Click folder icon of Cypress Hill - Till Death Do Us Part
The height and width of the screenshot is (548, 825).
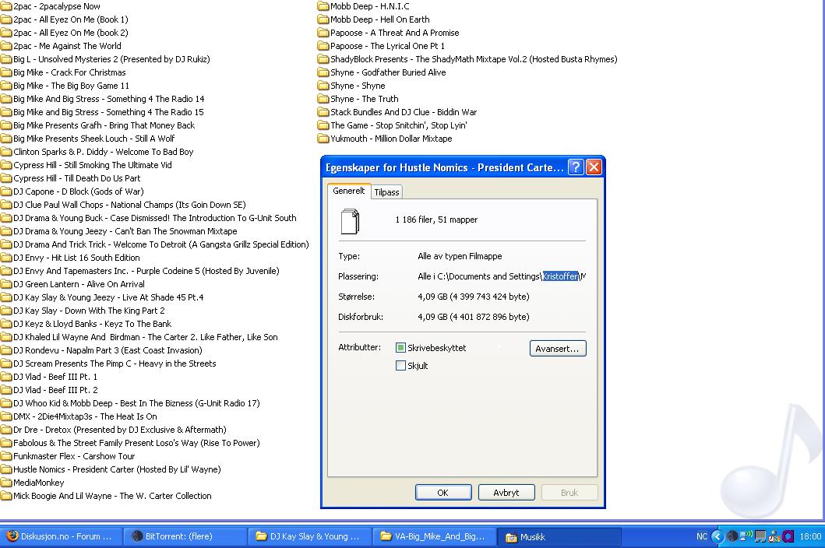(x=6, y=178)
